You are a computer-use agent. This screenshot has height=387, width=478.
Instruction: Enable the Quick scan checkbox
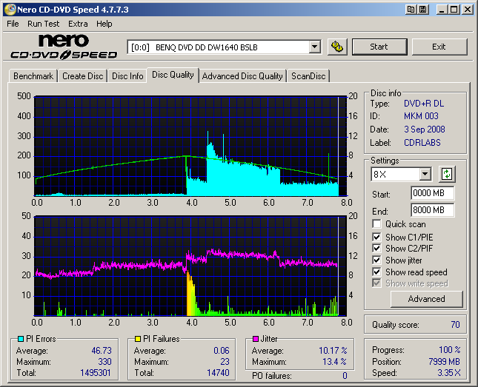(377, 224)
